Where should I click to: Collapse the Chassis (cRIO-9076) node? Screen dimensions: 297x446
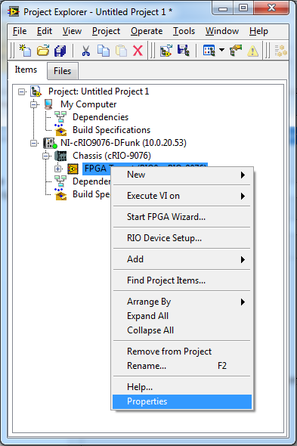pos(45,156)
